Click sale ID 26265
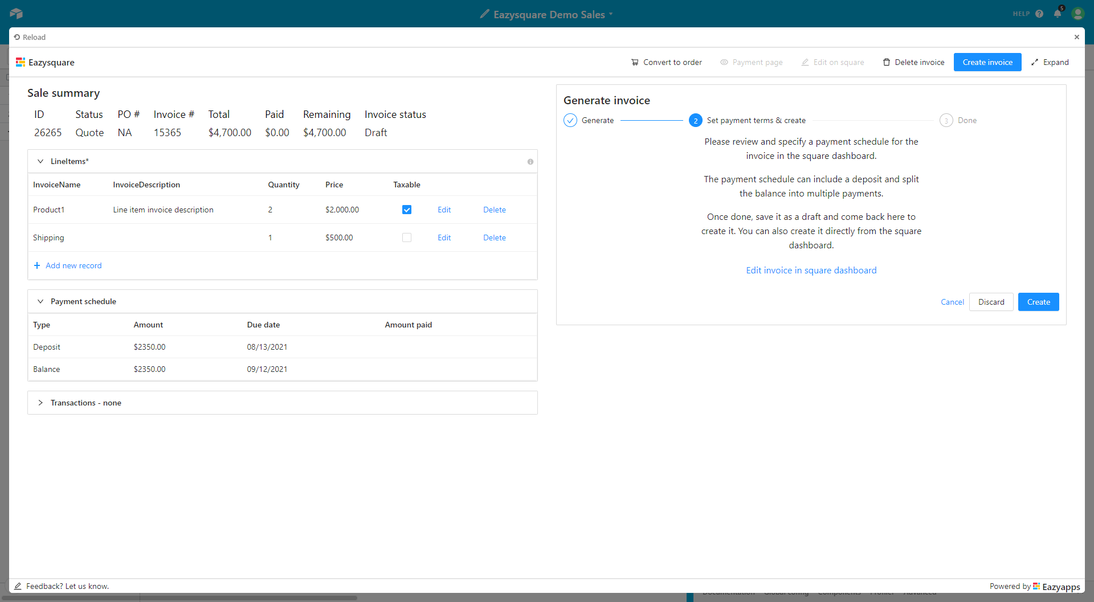Viewport: 1094px width, 602px height. tap(48, 133)
